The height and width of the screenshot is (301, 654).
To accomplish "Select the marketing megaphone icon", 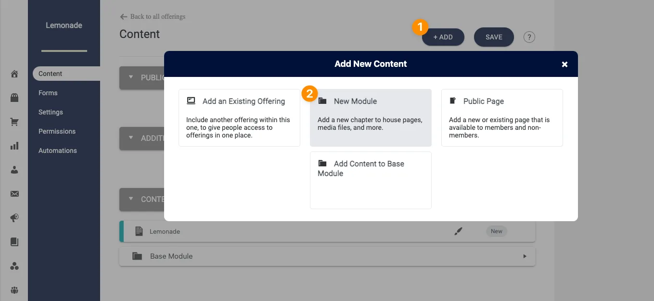I will [14, 218].
